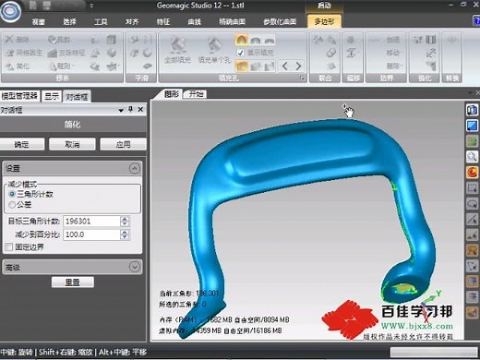The width and height of the screenshot is (480, 360).
Task: Select the highlighted curvature fill style icon
Action: (x=242, y=40)
